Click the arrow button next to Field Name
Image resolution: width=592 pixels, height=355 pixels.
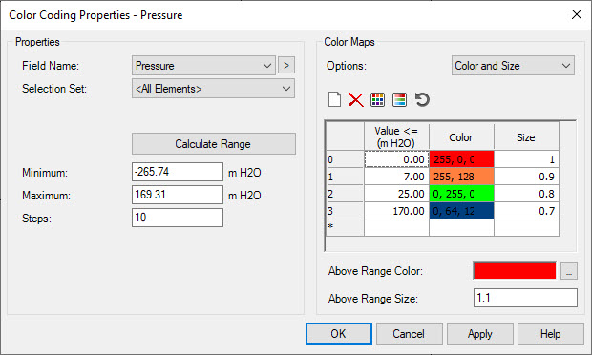click(x=286, y=65)
